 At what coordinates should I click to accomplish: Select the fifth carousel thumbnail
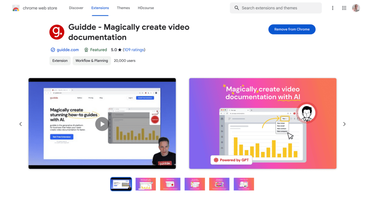219,184
